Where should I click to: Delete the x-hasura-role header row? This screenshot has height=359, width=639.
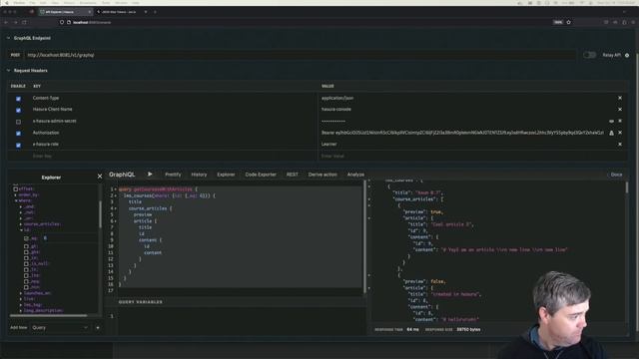tap(620, 144)
